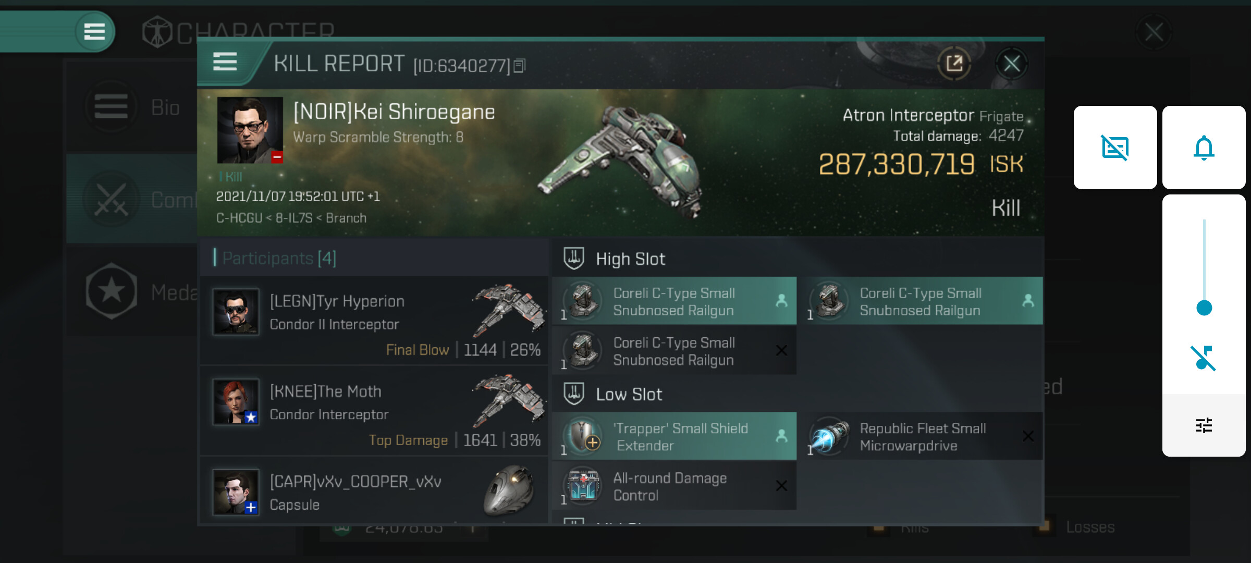This screenshot has height=563, width=1251.
Task: Open the main menu in top-left
Action: click(94, 31)
